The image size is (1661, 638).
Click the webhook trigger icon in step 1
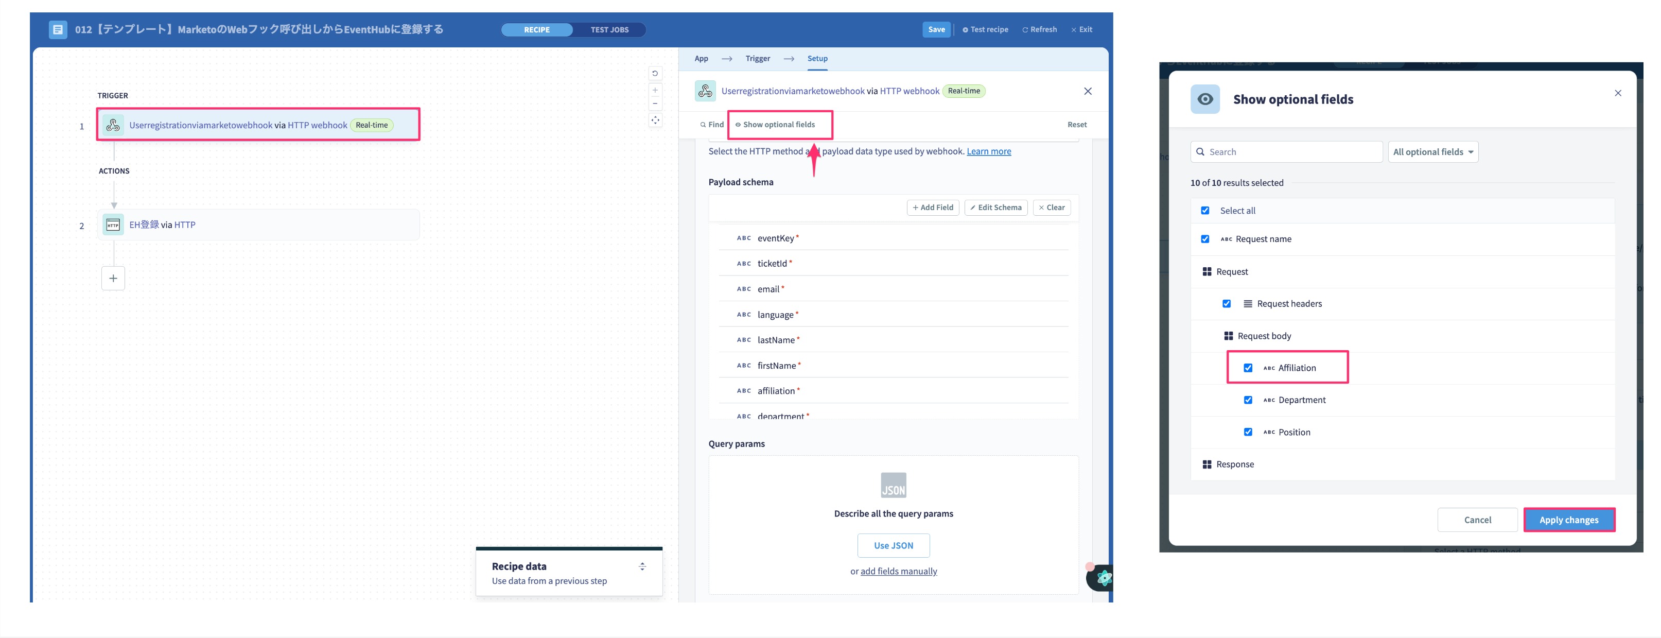coord(113,125)
